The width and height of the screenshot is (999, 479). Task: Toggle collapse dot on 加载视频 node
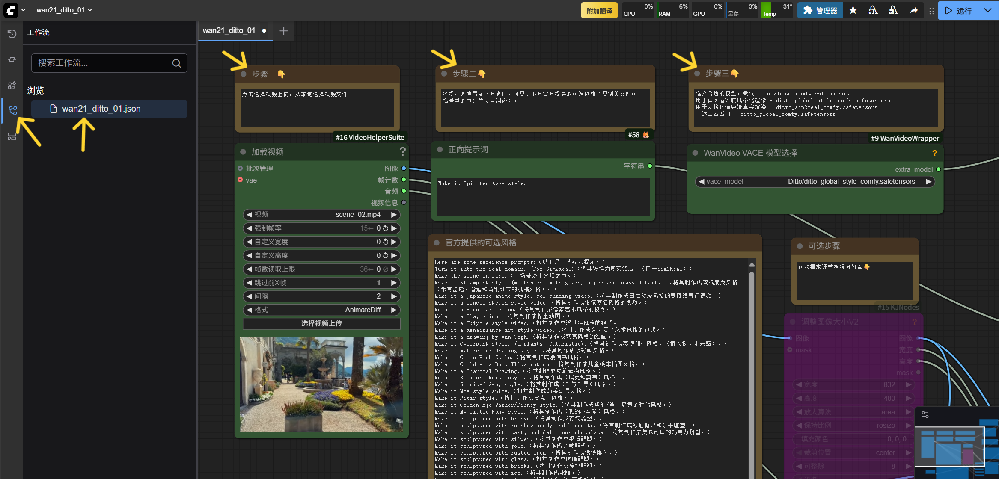click(x=243, y=152)
